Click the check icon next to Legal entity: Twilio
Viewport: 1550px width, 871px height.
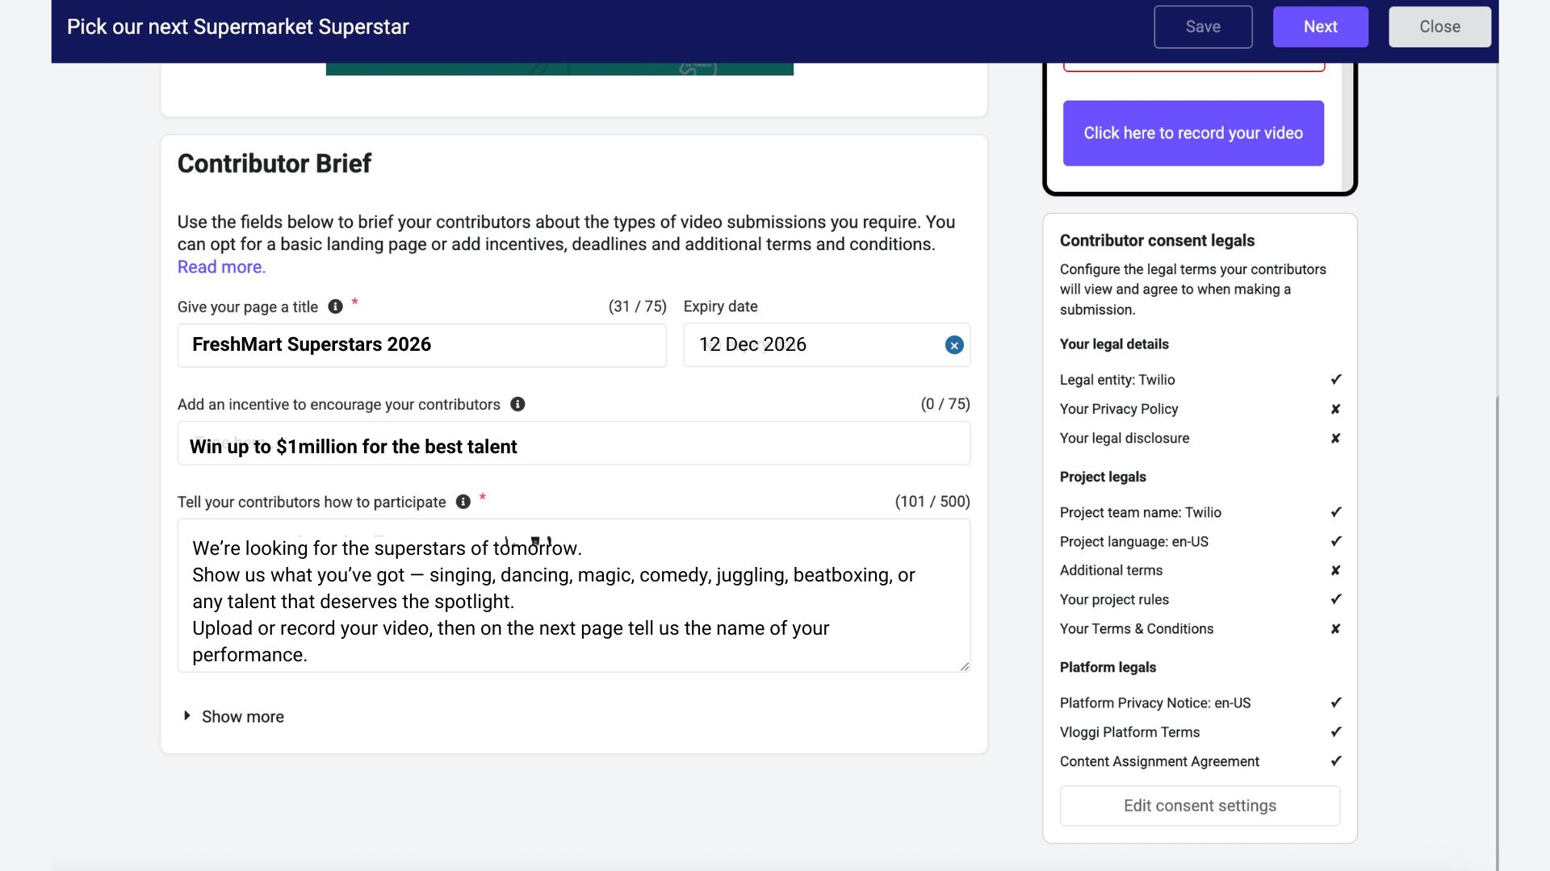[x=1335, y=379]
